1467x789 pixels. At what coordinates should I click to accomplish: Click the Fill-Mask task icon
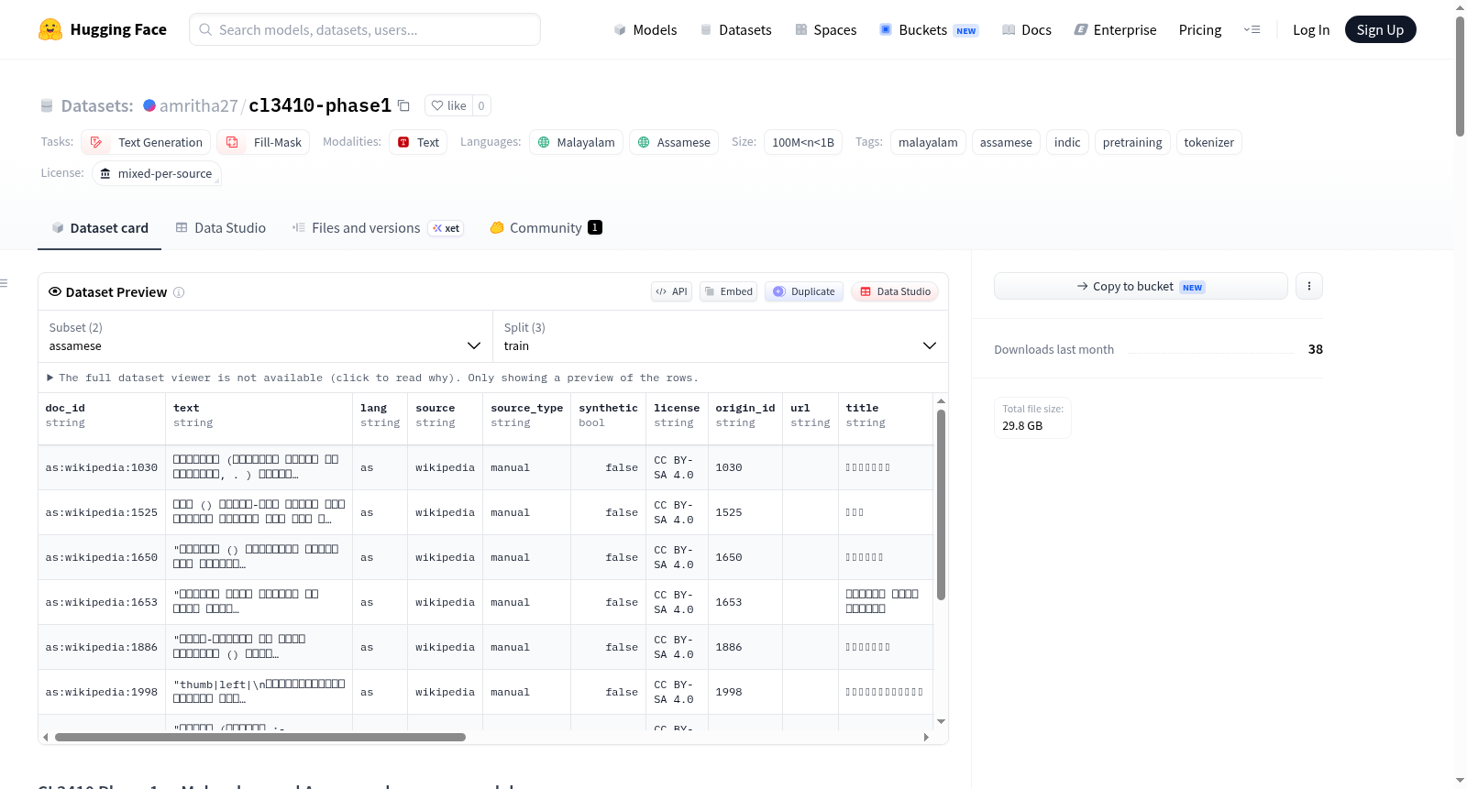pyautogui.click(x=232, y=142)
